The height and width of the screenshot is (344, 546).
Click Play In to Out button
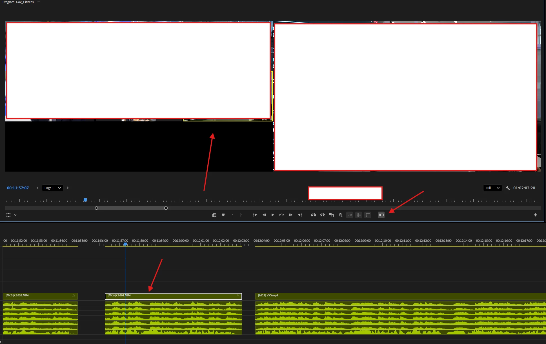pos(281,215)
